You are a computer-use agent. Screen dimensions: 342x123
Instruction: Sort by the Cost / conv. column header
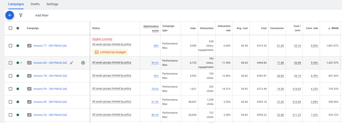297,28
